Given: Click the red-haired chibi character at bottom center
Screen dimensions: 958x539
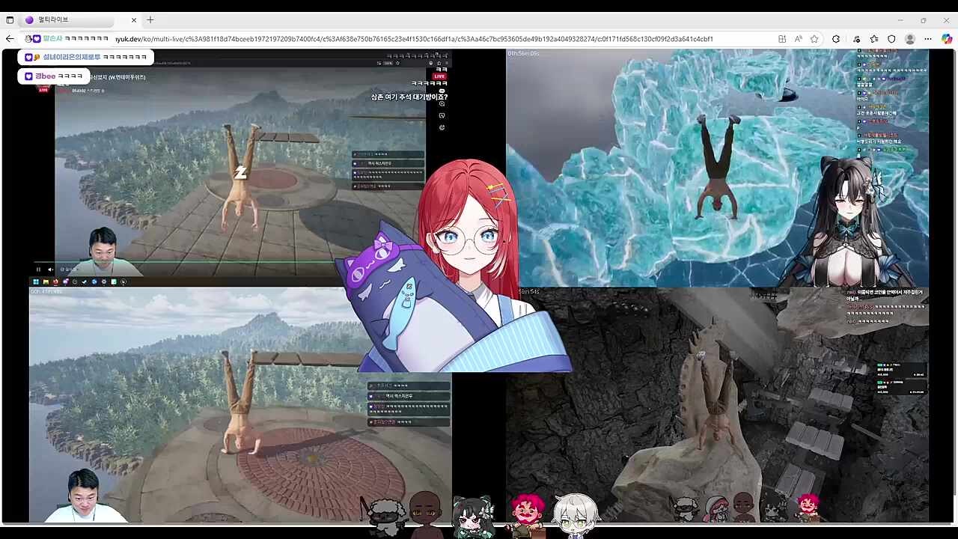Looking at the screenshot, I should click(528, 515).
